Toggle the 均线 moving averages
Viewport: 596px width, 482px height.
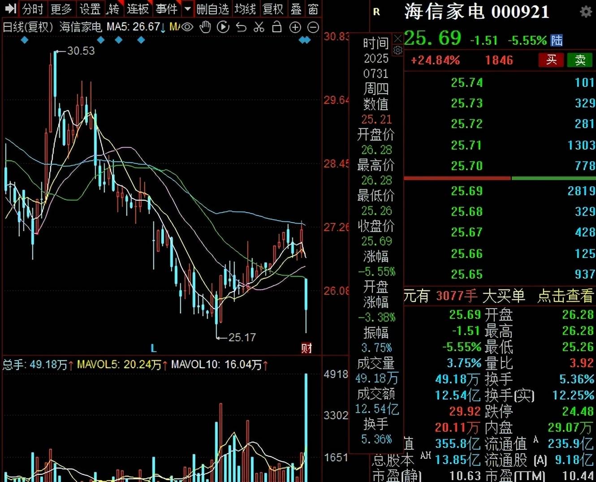click(245, 9)
